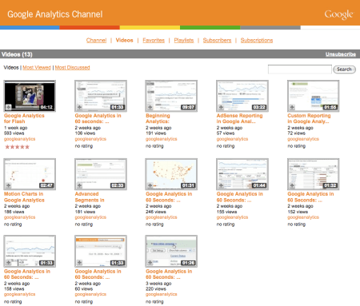Image resolution: width=360 pixels, height=306 pixels.
Task: Open Google Analytics for Flash video title
Action: 24,118
